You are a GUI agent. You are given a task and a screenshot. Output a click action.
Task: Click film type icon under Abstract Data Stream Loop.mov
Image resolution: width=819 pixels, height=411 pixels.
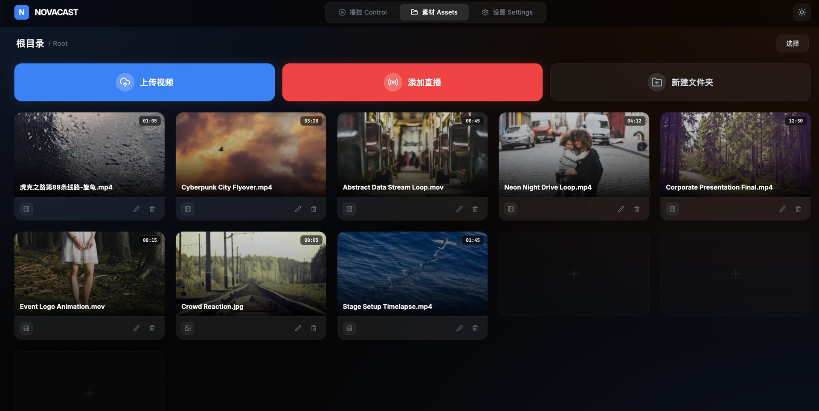(x=349, y=209)
